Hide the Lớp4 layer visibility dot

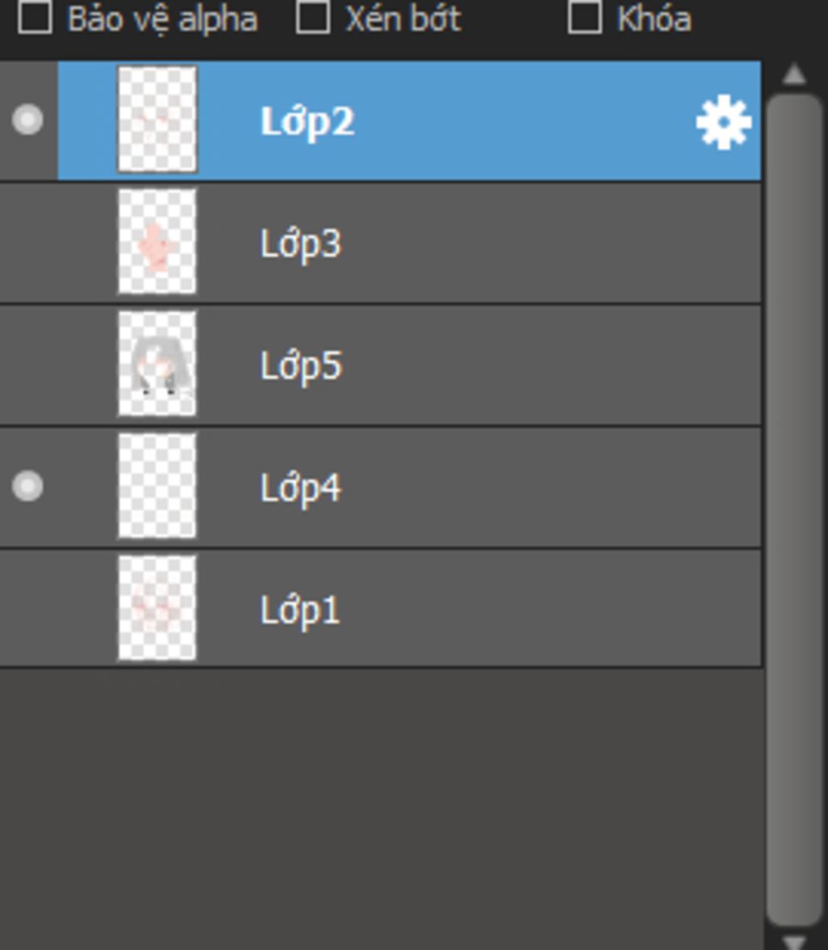click(x=28, y=487)
